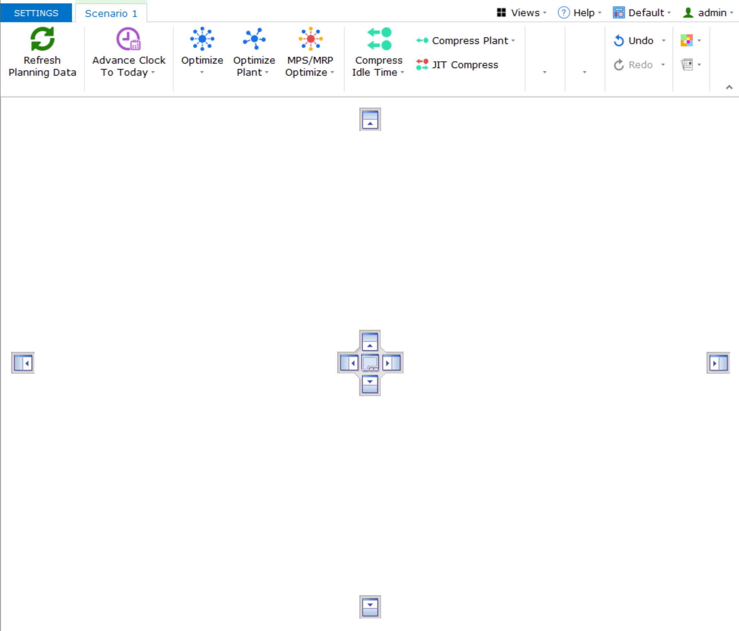This screenshot has width=739, height=631.
Task: Open the Redo history dropdown arrow
Action: [663, 65]
